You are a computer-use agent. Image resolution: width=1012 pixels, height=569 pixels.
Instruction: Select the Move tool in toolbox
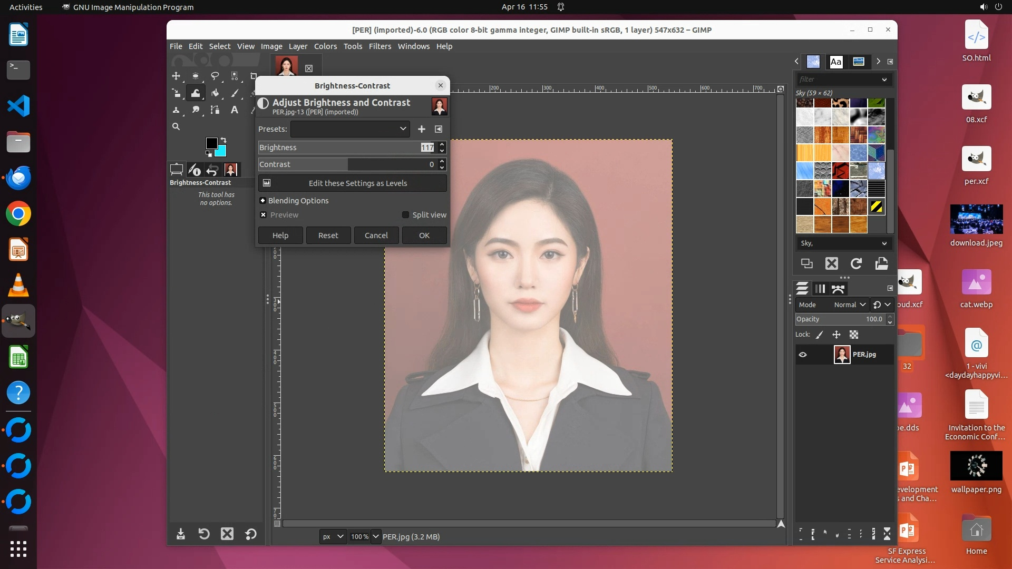[x=176, y=76]
